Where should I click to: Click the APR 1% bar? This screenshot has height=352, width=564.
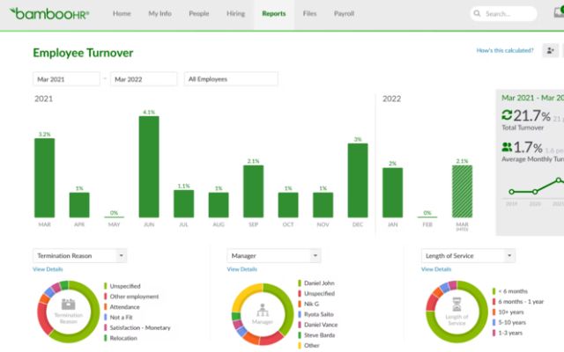(x=79, y=205)
